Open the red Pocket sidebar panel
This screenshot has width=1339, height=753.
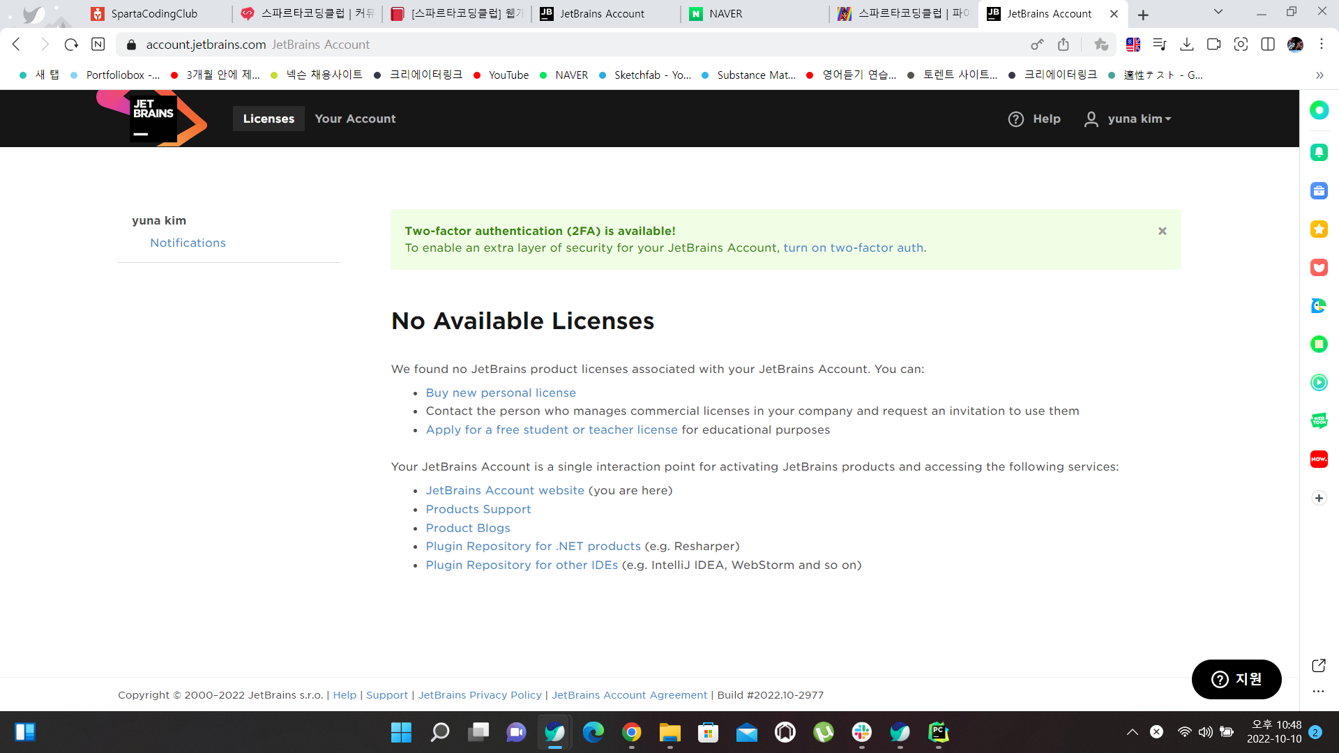1319,268
